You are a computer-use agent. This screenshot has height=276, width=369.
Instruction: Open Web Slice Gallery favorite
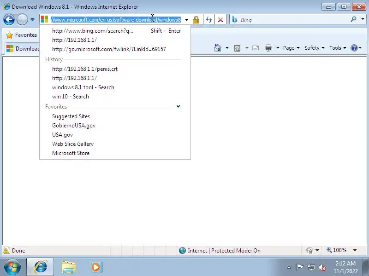(115, 144)
